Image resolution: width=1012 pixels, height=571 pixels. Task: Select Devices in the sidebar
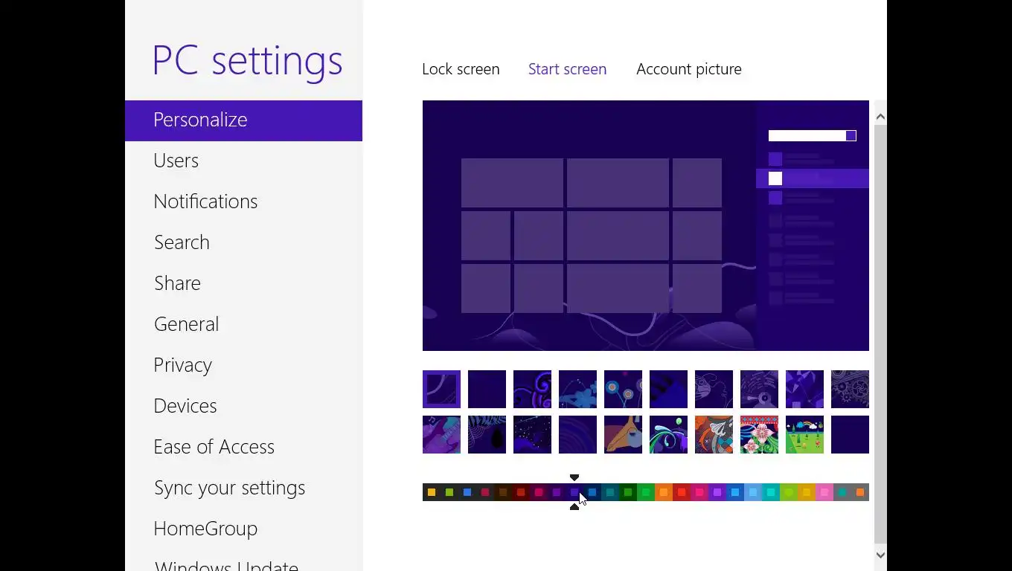pyautogui.click(x=185, y=406)
